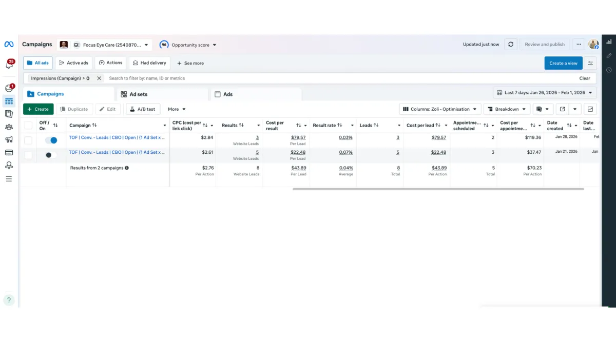616x346 pixels.
Task: Click the pencil edit icon on right rail
Action: point(609,55)
